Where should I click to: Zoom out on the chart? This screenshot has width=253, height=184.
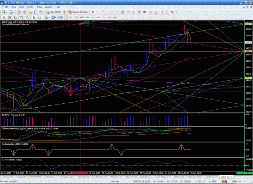[27, 17]
